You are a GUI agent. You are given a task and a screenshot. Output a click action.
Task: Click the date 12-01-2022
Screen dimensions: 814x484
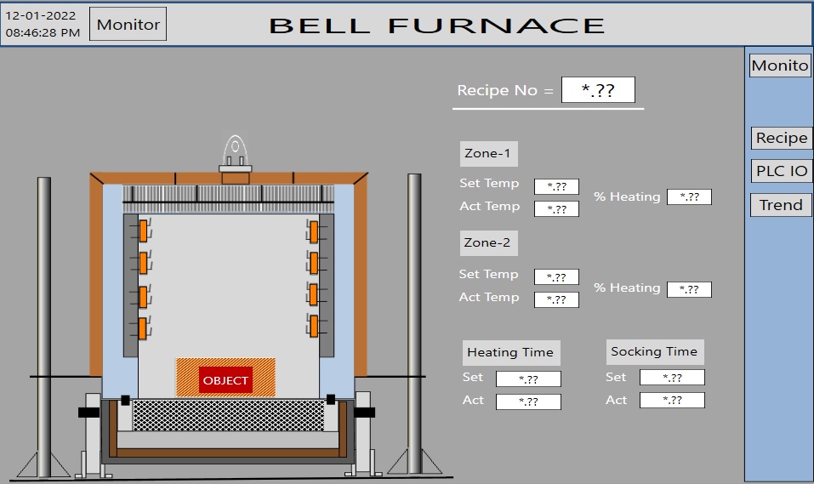coord(41,15)
